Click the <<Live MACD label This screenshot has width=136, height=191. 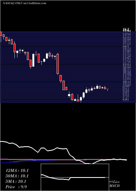(115, 184)
